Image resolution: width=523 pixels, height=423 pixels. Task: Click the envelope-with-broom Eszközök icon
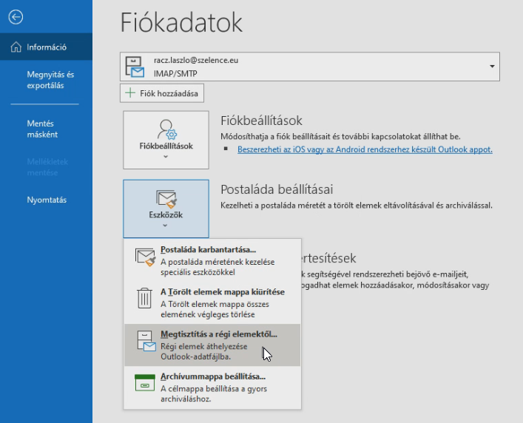pyautogui.click(x=166, y=197)
